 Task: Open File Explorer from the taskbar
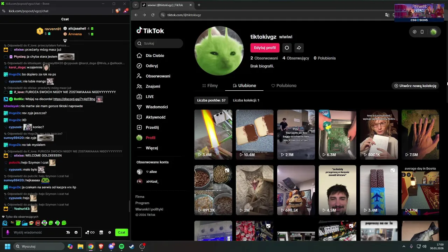click(x=80, y=246)
